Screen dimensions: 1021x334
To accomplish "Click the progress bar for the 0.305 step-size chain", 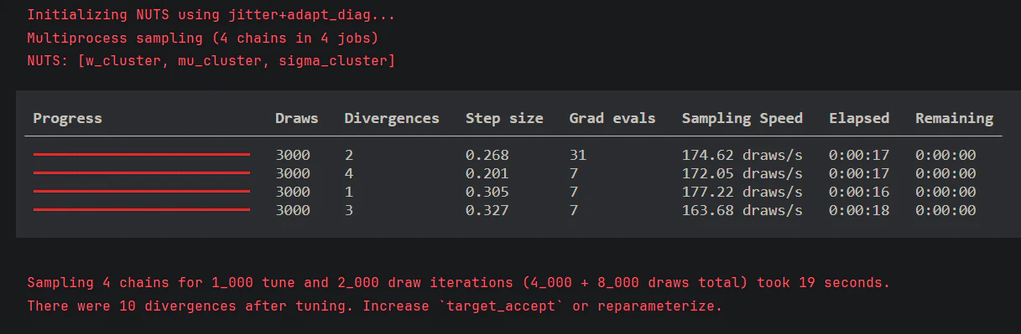I will coord(142,192).
